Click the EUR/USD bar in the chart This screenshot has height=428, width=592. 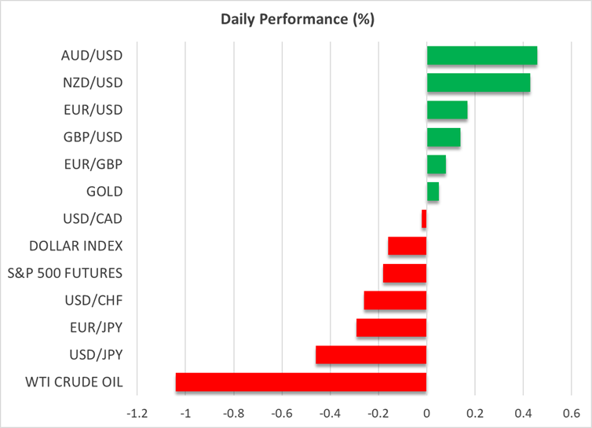447,110
